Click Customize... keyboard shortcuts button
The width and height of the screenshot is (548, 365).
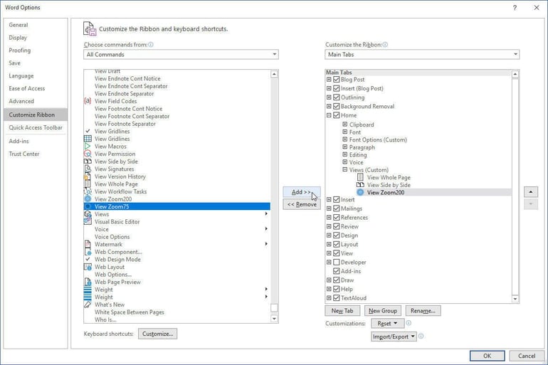pyautogui.click(x=157, y=334)
